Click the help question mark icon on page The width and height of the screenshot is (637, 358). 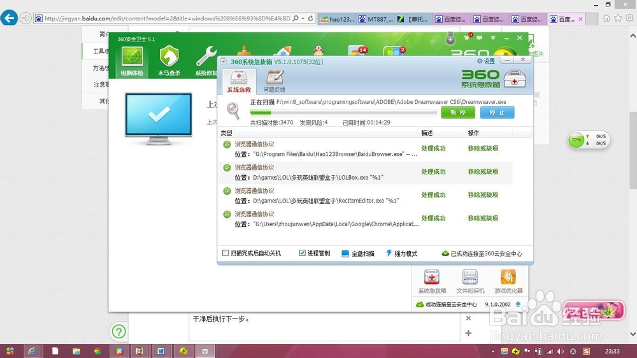click(118, 332)
